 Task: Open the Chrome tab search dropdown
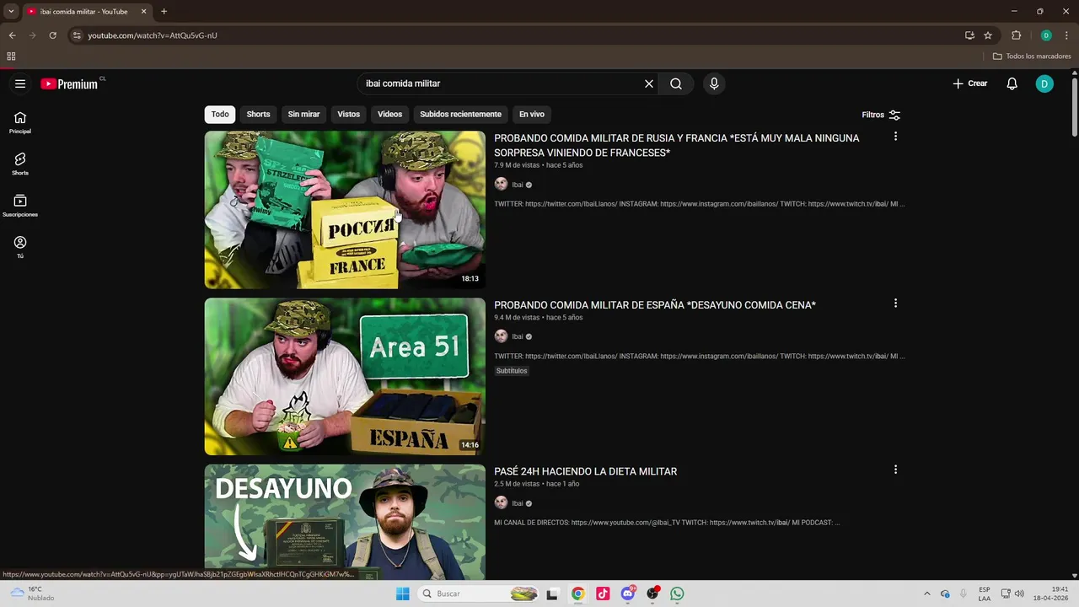pos(11,12)
